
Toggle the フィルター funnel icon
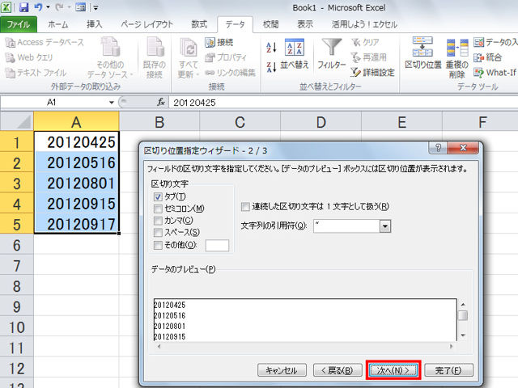pos(332,47)
